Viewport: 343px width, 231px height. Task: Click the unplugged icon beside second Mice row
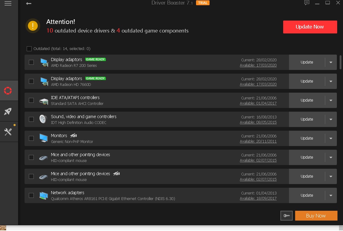[x=116, y=174]
